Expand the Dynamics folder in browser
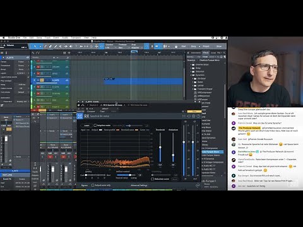 (191, 75)
